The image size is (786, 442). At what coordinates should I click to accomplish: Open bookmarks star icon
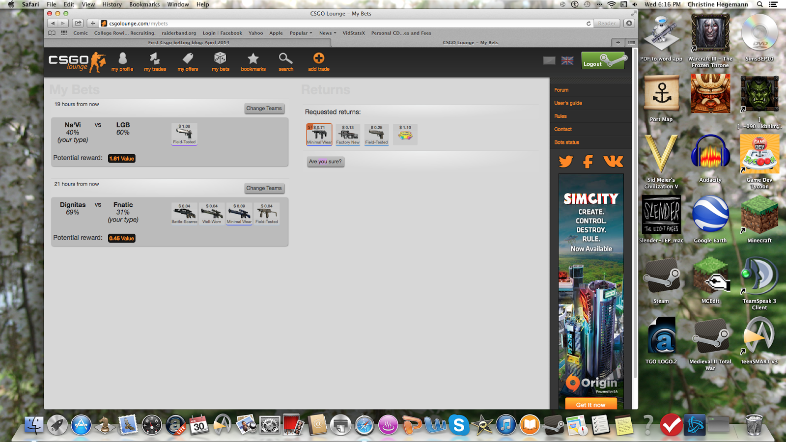(253, 62)
